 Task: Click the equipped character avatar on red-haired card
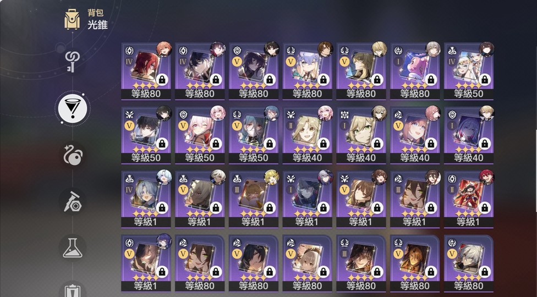pos(164,49)
